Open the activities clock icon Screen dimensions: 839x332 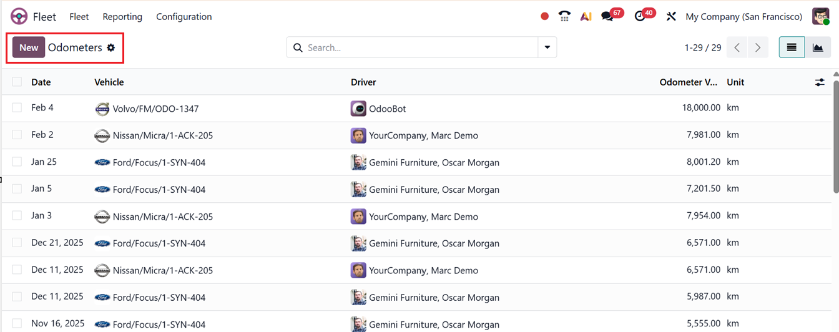[x=640, y=17]
